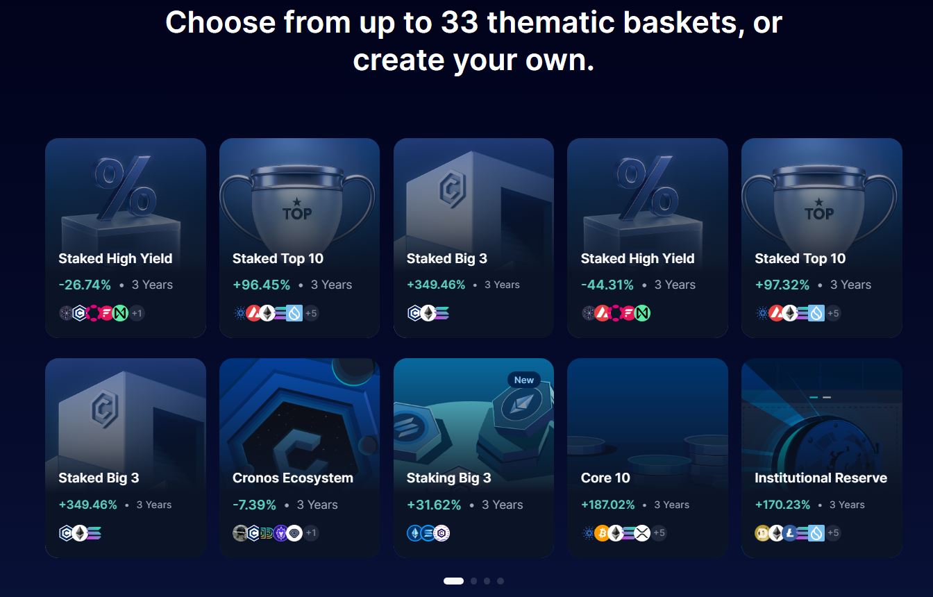Click the XRP icon in Core 10
933x597 pixels.
click(x=642, y=533)
